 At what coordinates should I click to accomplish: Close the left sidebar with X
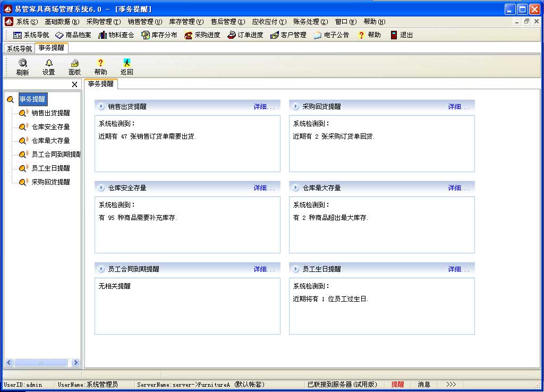coord(75,84)
